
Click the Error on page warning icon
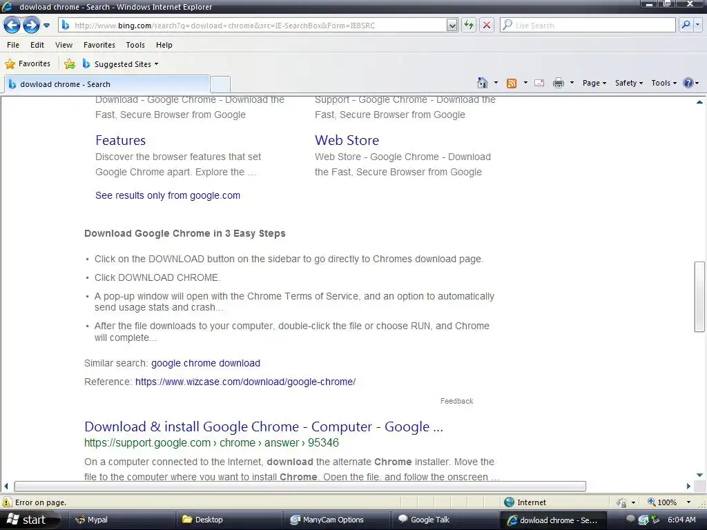(7, 502)
